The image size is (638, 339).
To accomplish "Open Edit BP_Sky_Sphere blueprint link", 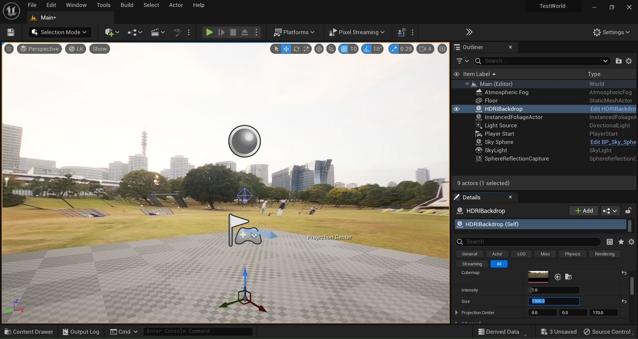I will 613,142.
